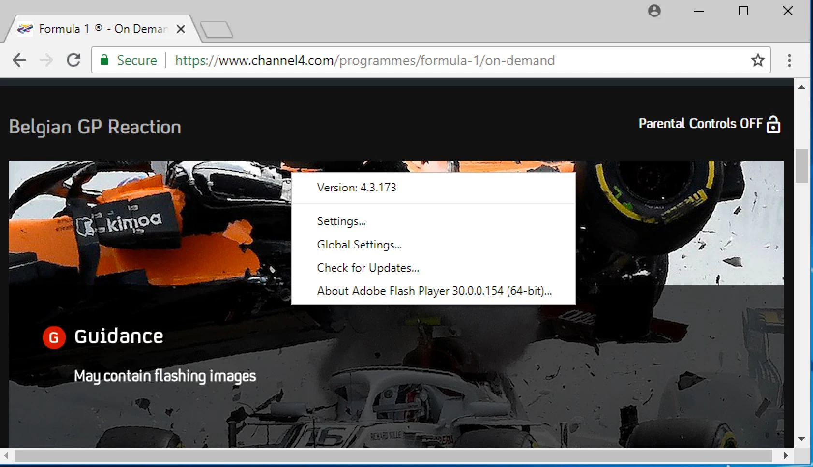Click the horizontal scrollbar left arrow
Screen dimensions: 813x467
[6, 455]
